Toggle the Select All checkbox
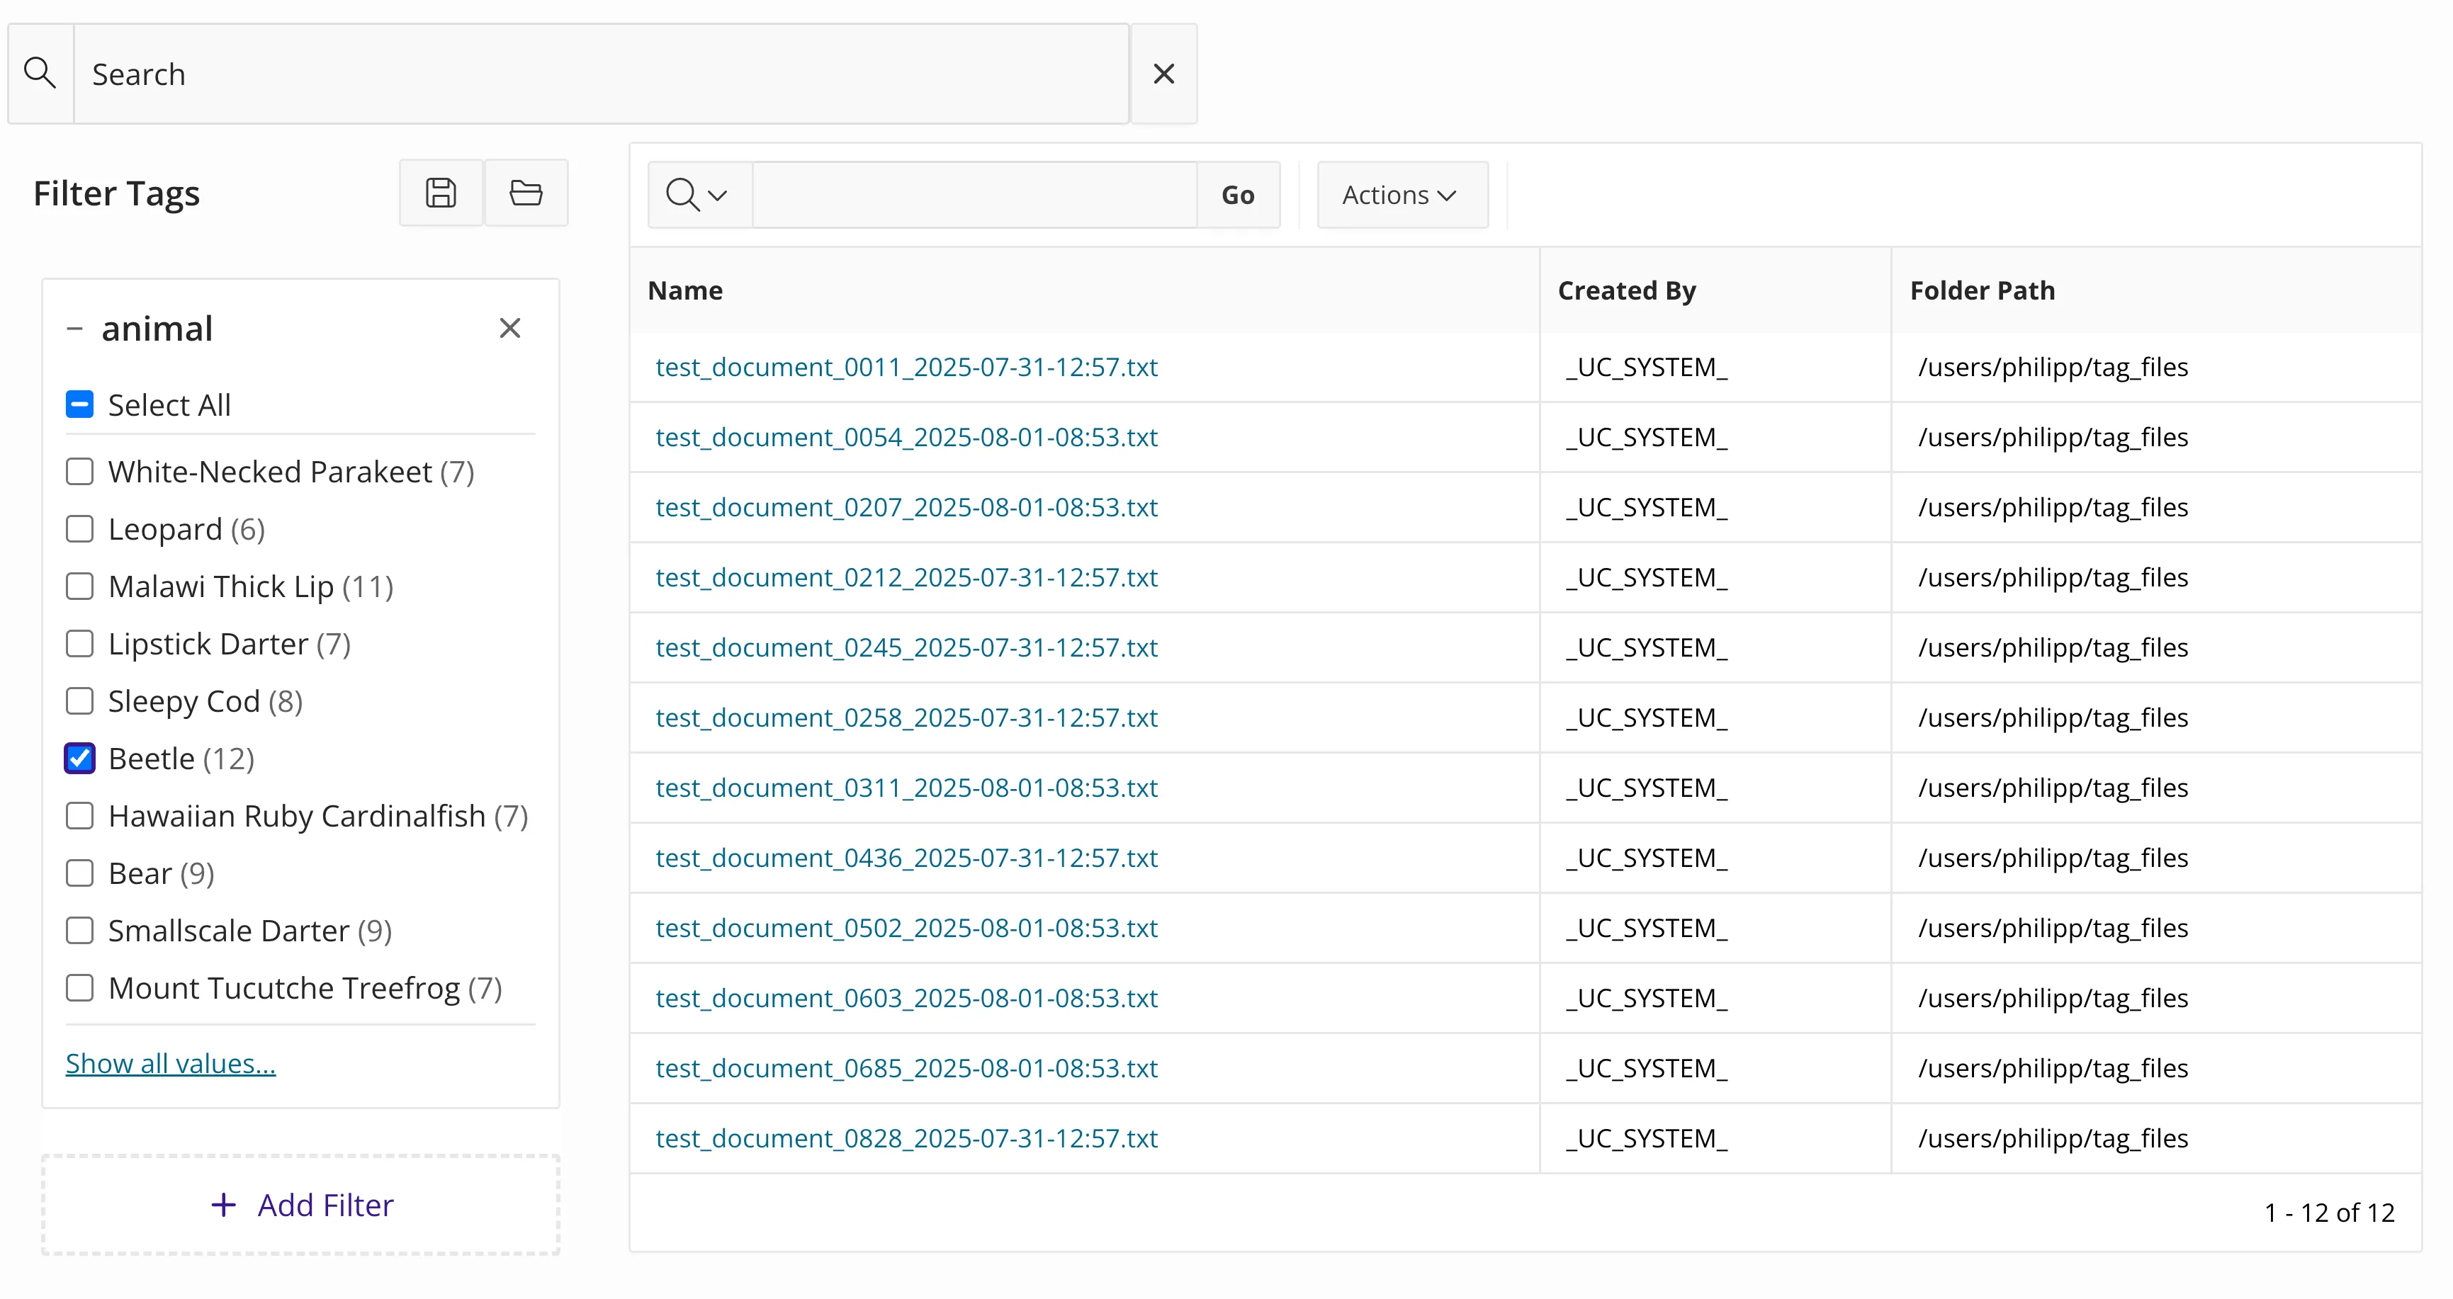The height and width of the screenshot is (1299, 2453). click(80, 404)
